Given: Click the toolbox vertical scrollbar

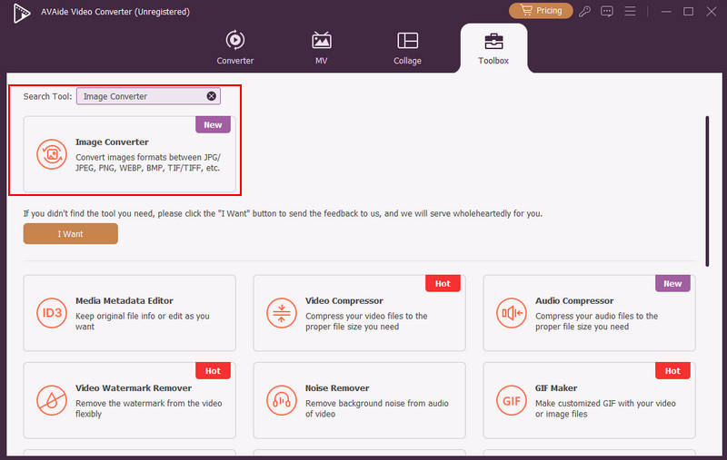Looking at the screenshot, I should [707, 191].
